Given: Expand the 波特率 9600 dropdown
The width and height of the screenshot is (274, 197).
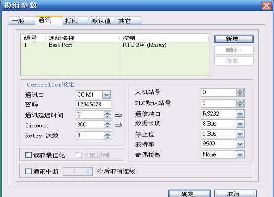Looking at the screenshot, I should (x=240, y=144).
